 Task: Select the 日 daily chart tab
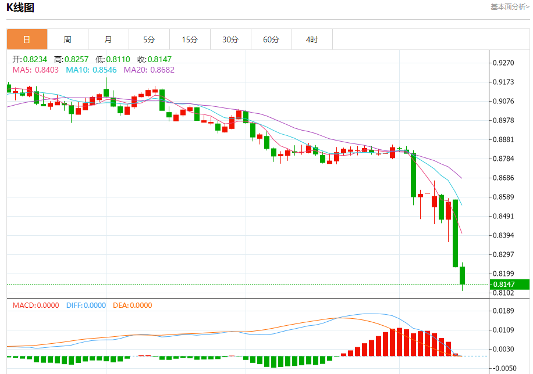[x=27, y=39]
